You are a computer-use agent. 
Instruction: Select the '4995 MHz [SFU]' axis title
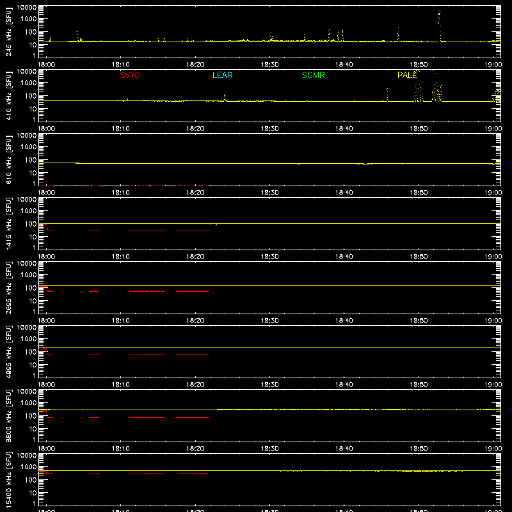click(9, 352)
